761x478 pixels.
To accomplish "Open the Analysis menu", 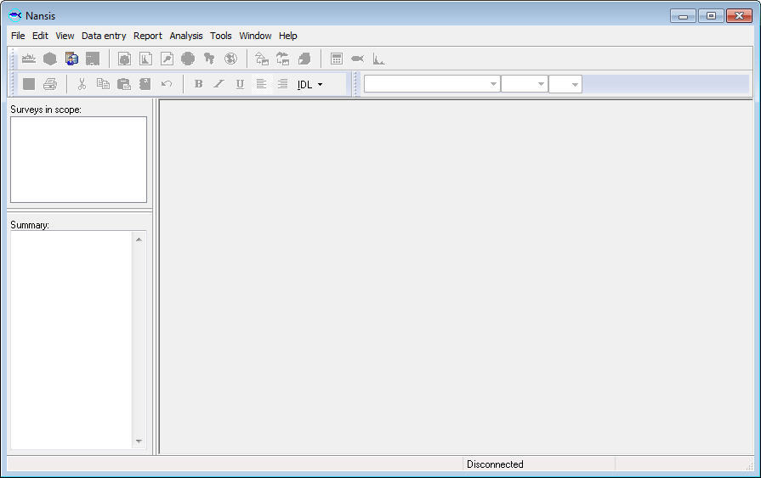I will [x=186, y=36].
